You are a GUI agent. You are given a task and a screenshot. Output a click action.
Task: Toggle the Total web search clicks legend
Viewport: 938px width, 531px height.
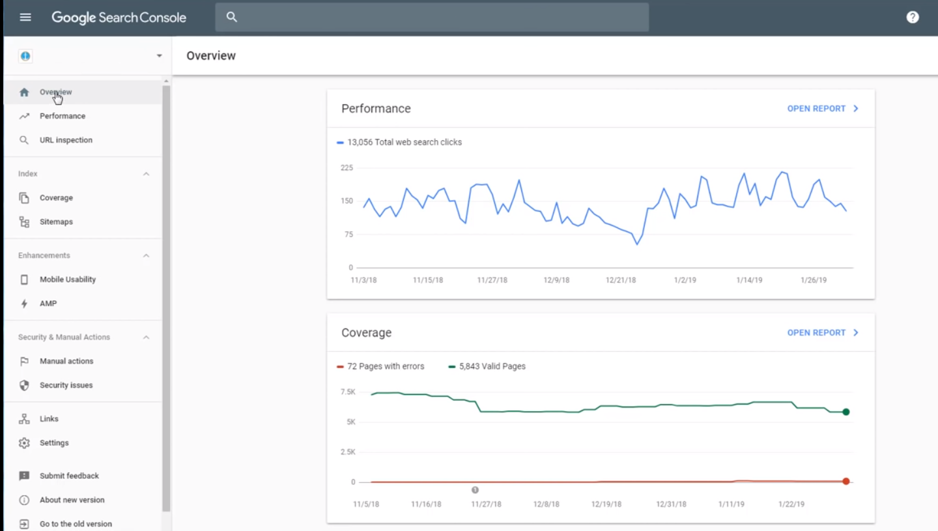[x=399, y=142]
